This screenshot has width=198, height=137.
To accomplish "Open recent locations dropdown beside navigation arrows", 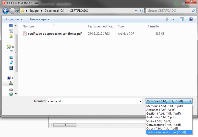I will tap(17, 11).
